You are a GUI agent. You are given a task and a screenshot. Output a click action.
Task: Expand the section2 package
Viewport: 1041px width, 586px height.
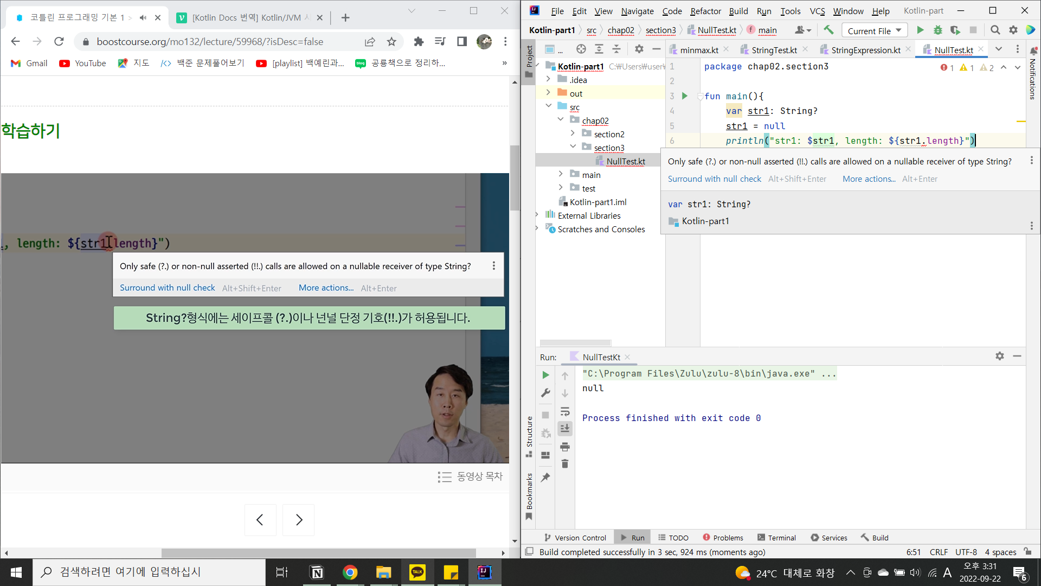point(573,133)
